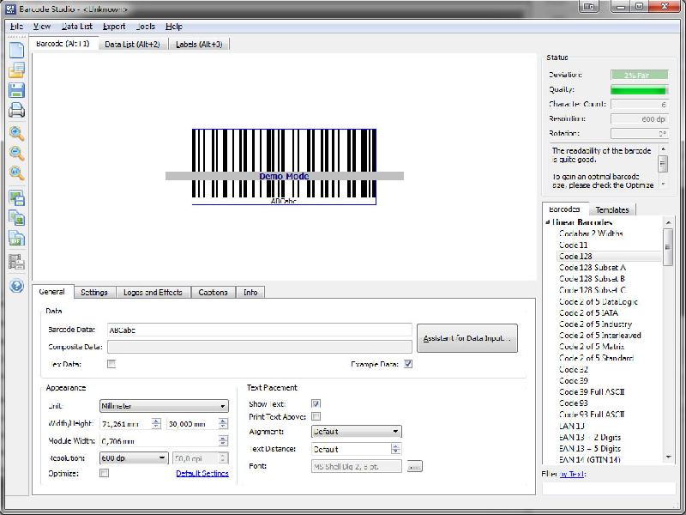The height and width of the screenshot is (515, 686).
Task: Toggle the Hex Data checkbox
Action: 111,364
